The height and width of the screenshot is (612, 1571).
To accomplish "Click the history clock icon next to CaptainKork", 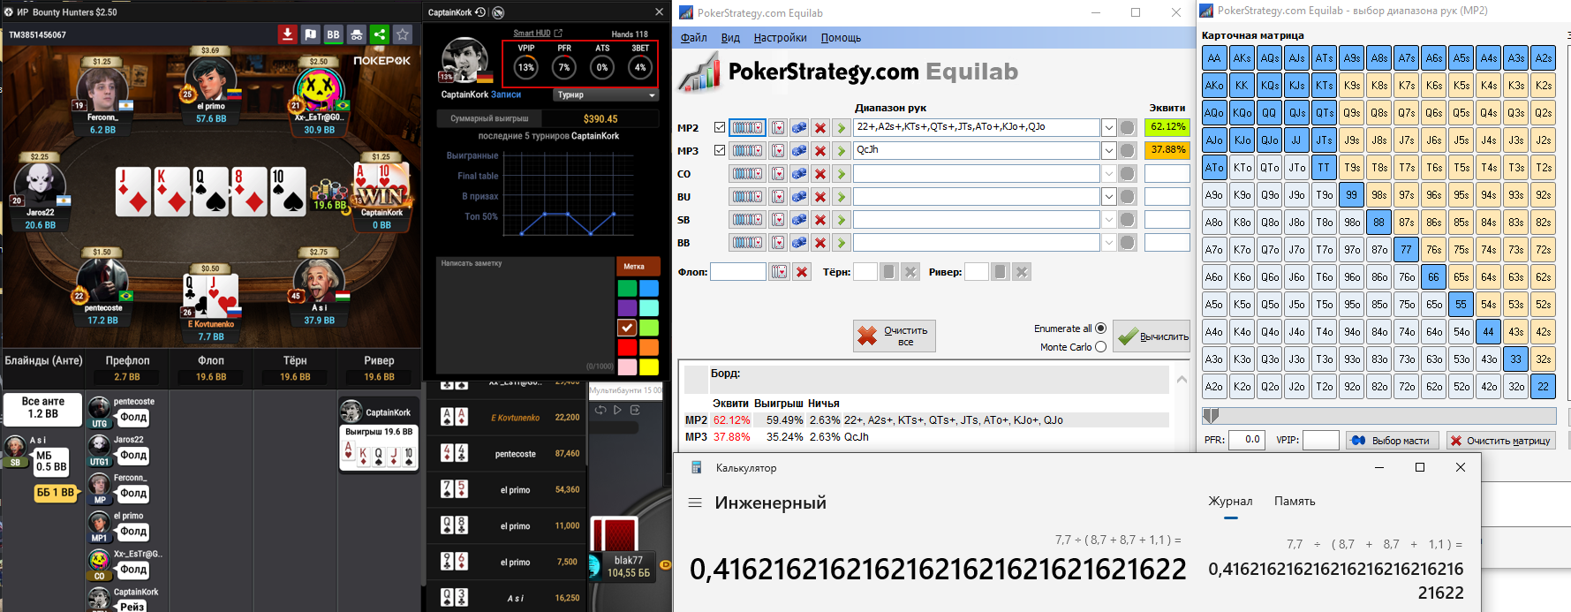I will click(480, 12).
